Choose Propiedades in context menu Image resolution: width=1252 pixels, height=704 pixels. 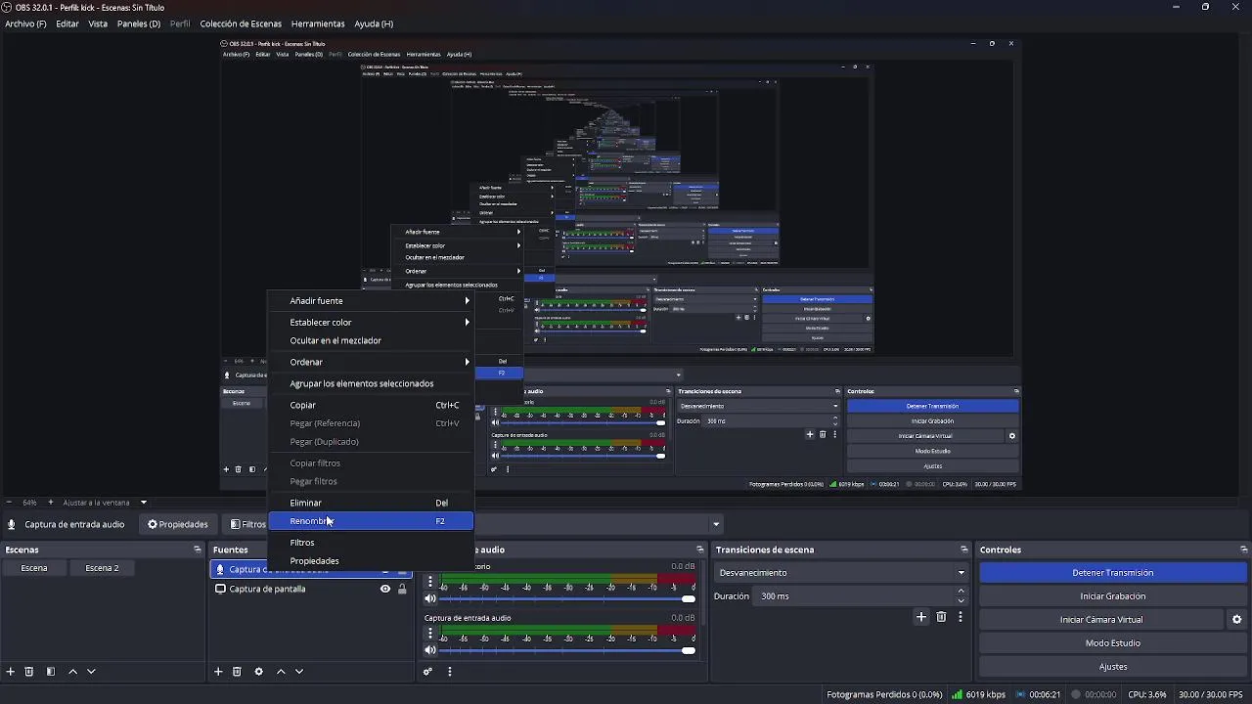point(371,561)
